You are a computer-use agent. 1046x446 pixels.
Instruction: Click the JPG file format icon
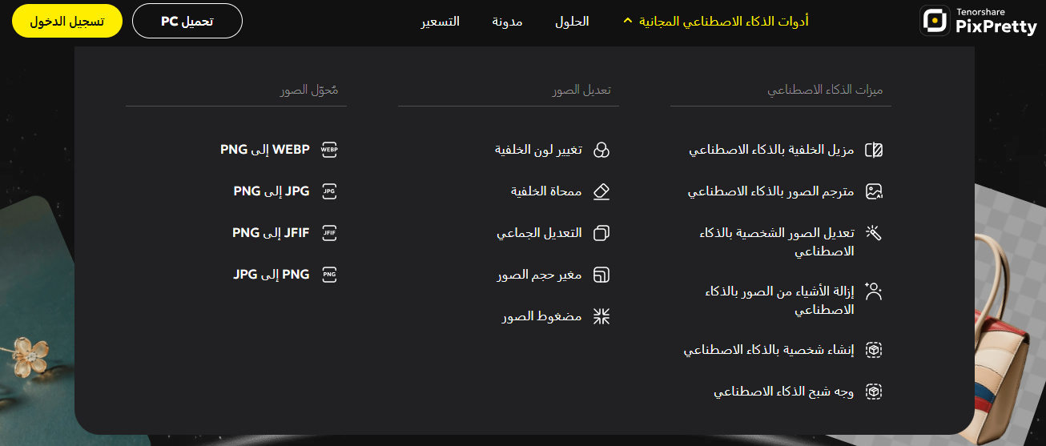[x=329, y=191]
